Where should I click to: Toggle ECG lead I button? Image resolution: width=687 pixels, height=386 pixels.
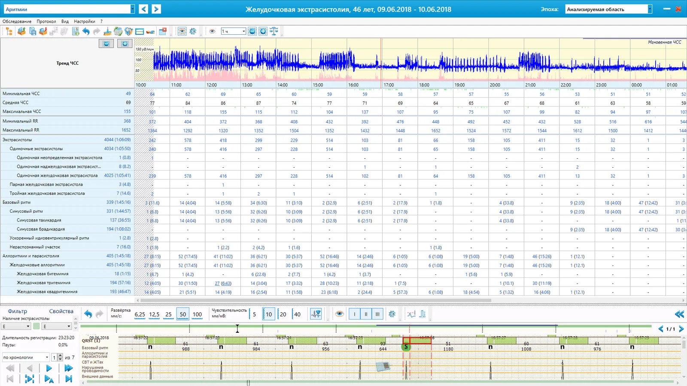pos(355,314)
